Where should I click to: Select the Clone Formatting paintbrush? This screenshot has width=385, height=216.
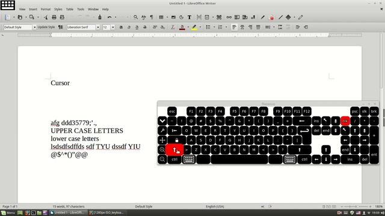(x=100, y=17)
